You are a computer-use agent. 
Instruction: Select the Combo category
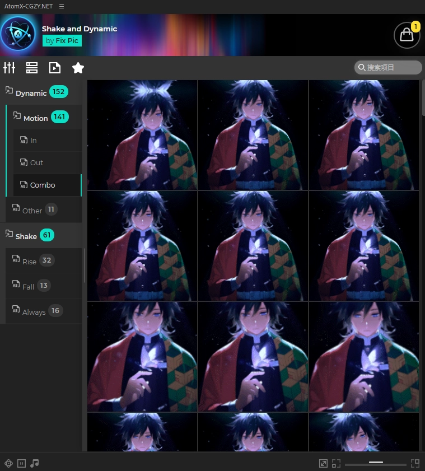point(48,185)
